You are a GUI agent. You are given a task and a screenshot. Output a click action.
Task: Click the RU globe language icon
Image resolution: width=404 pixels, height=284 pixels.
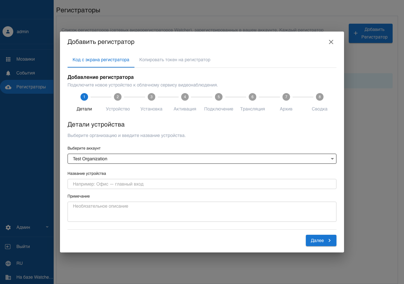(x=9, y=263)
